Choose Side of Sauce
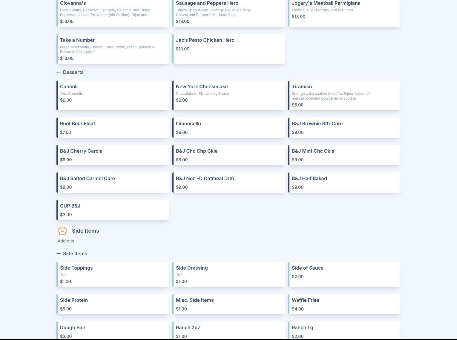Image resolution: width=457 pixels, height=340 pixels. point(344,274)
